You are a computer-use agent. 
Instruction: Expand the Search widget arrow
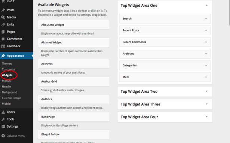pyautogui.click(x=206, y=19)
